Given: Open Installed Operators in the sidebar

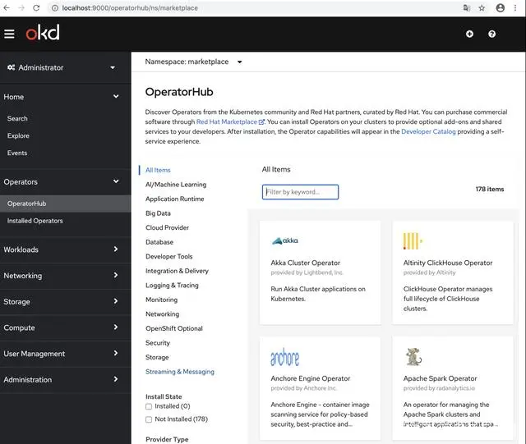Looking at the screenshot, I should (x=35, y=221).
